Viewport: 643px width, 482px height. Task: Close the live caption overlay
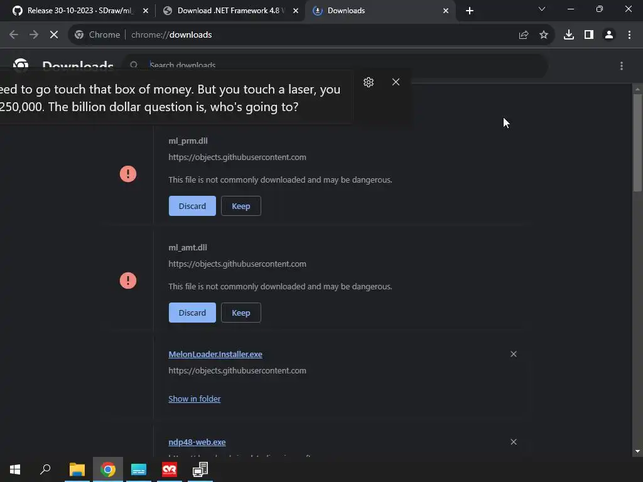click(396, 82)
